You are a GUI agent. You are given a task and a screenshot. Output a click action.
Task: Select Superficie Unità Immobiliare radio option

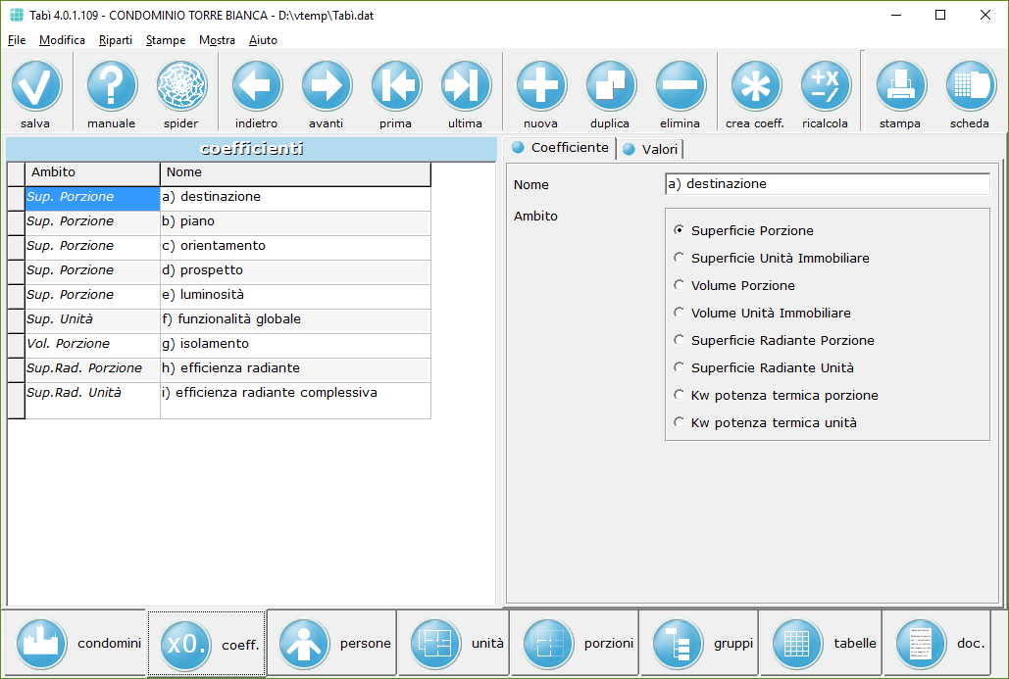(x=679, y=259)
